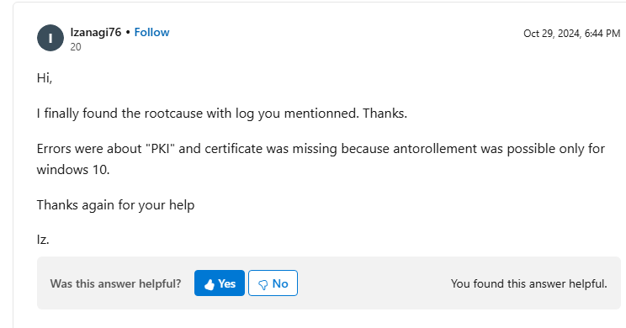Click the Oct 29, 2024, 6:44 PM timestamp
The width and height of the screenshot is (626, 328).
(x=571, y=34)
